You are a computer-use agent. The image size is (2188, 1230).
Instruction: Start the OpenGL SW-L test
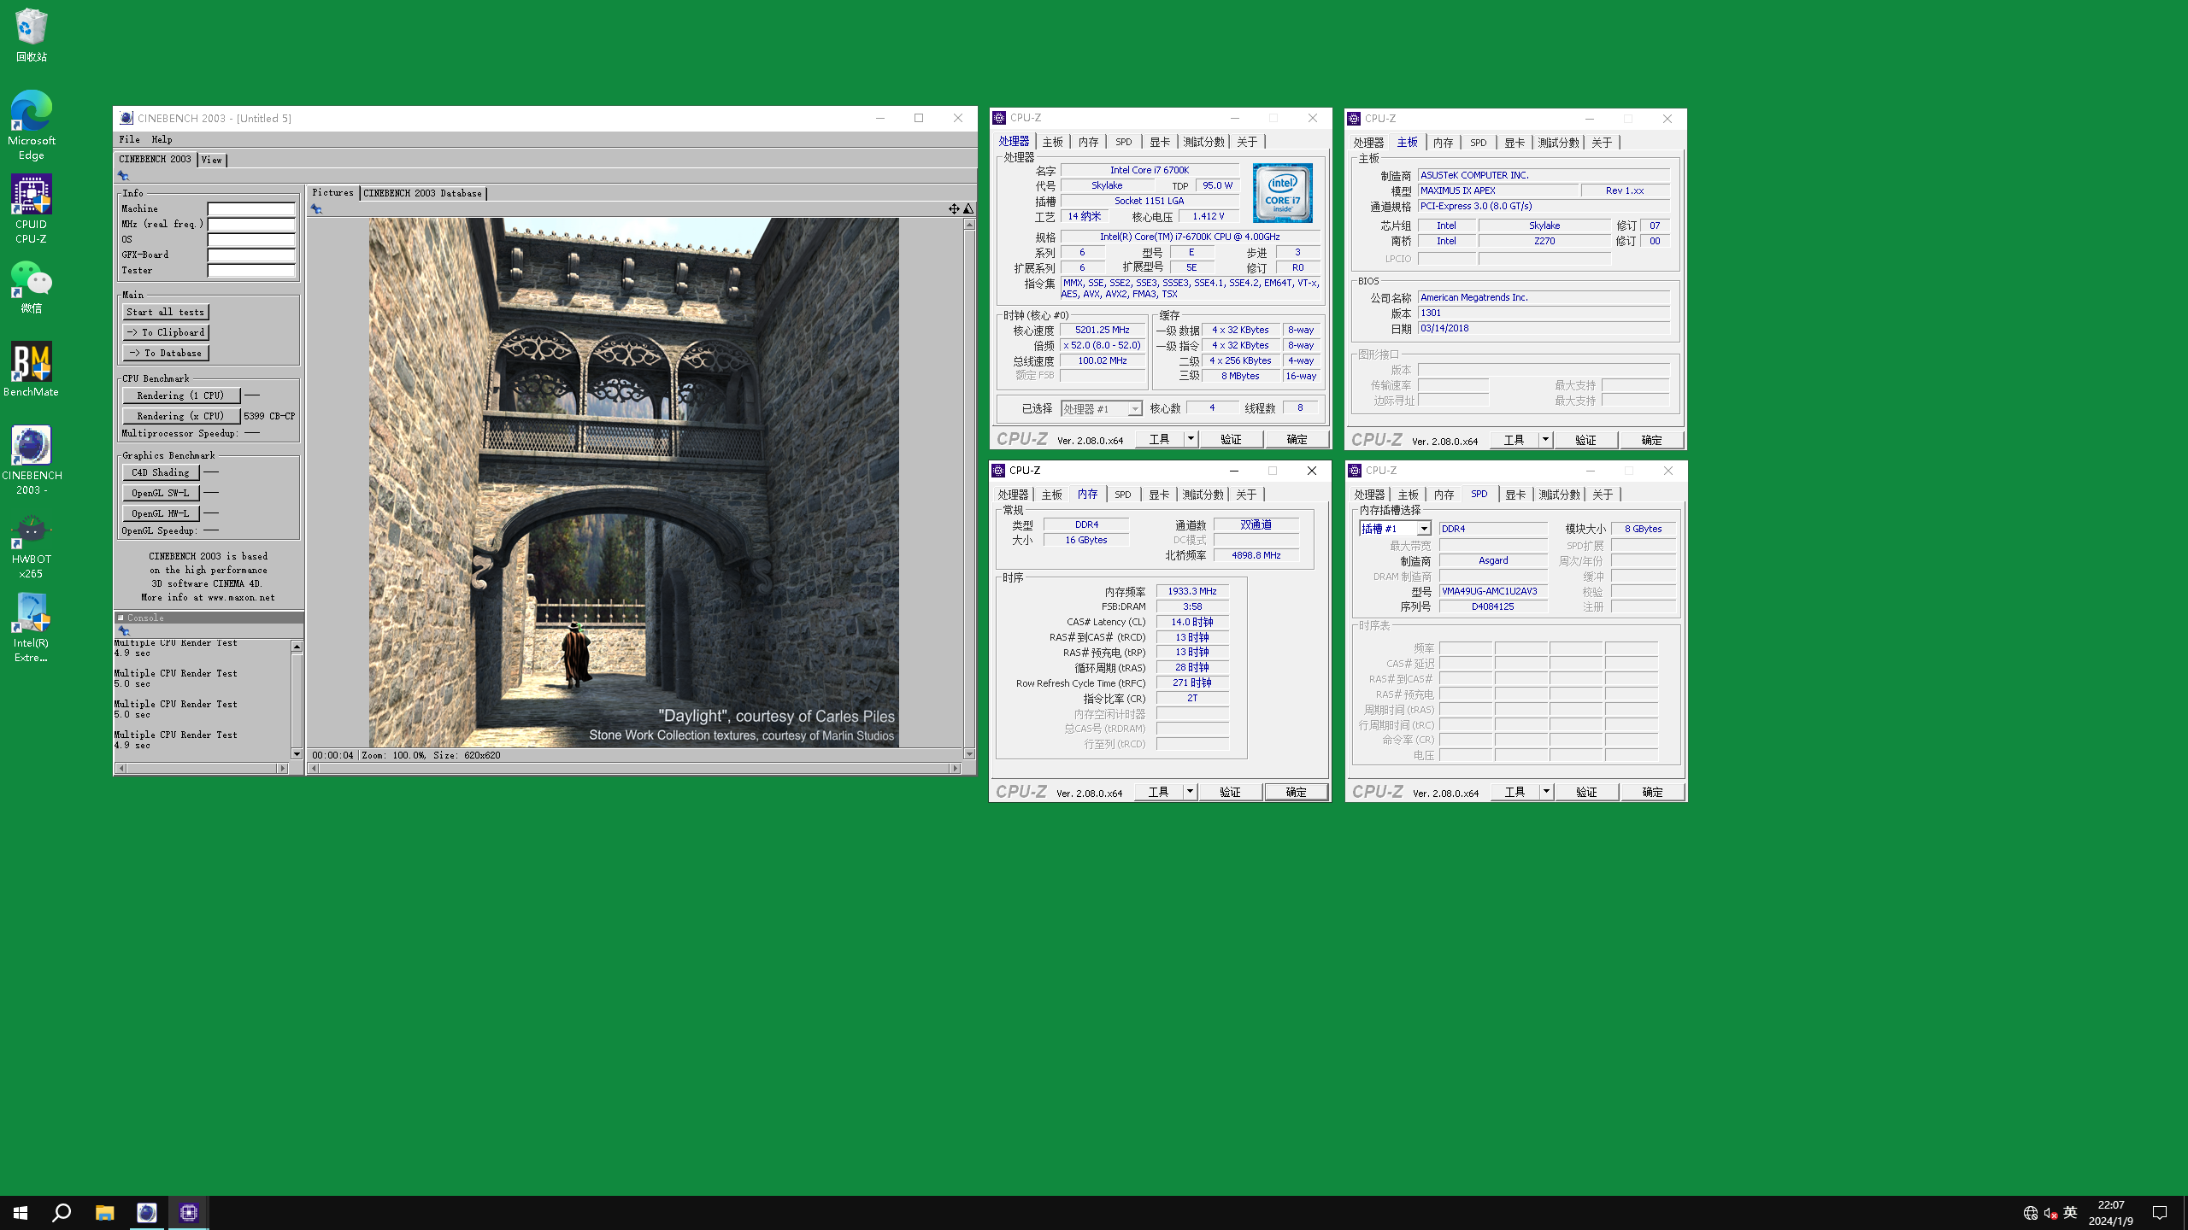click(161, 493)
